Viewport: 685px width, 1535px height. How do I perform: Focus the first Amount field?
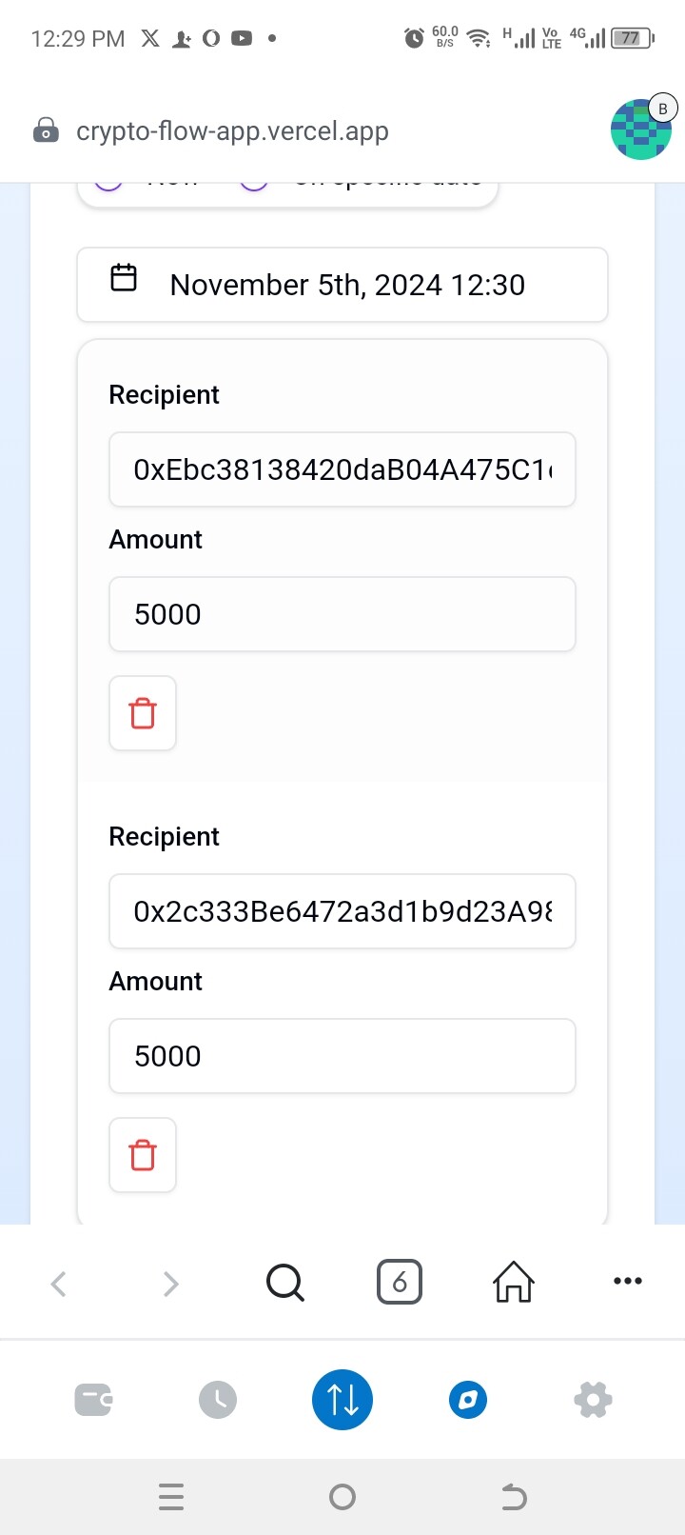(x=342, y=614)
